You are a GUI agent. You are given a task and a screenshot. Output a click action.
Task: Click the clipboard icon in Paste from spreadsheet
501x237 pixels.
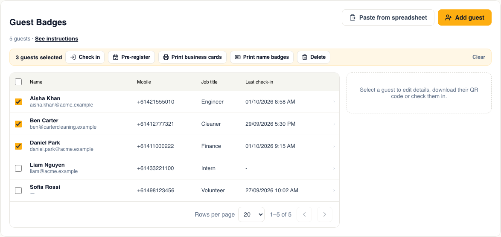(x=352, y=17)
